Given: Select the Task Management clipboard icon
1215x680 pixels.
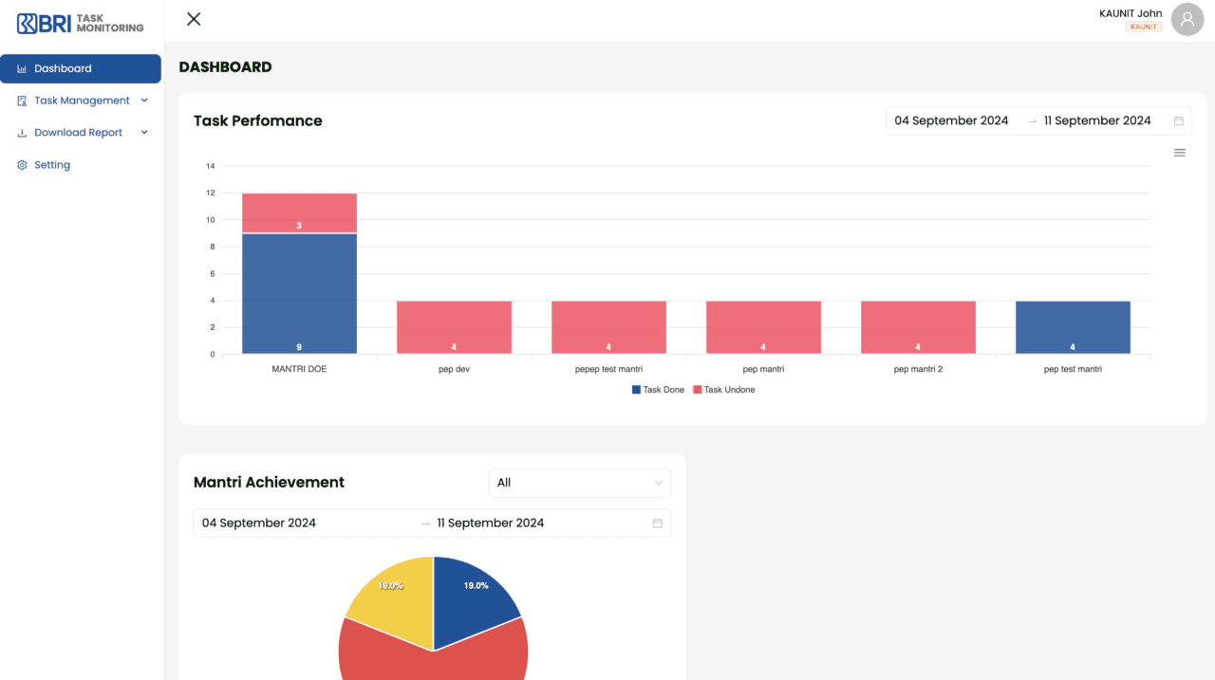Looking at the screenshot, I should point(21,101).
